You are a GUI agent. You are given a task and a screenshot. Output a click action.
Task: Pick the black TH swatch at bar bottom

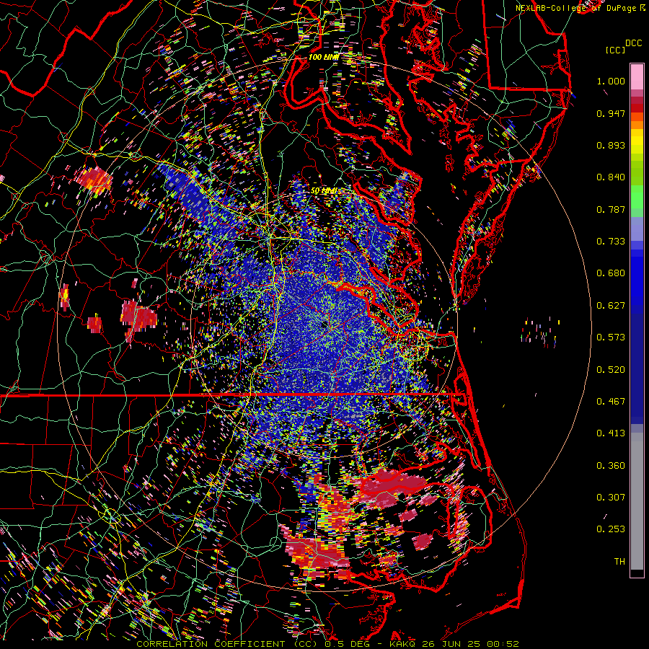(x=637, y=573)
